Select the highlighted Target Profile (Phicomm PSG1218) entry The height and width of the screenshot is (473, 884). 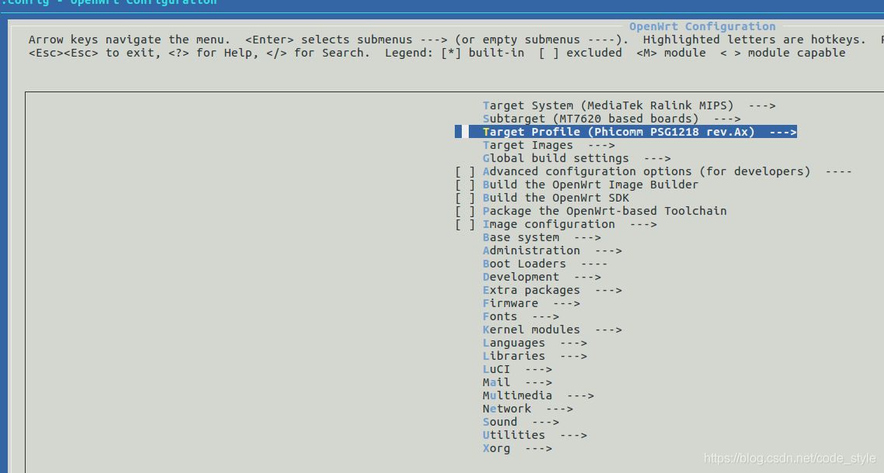pyautogui.click(x=626, y=132)
